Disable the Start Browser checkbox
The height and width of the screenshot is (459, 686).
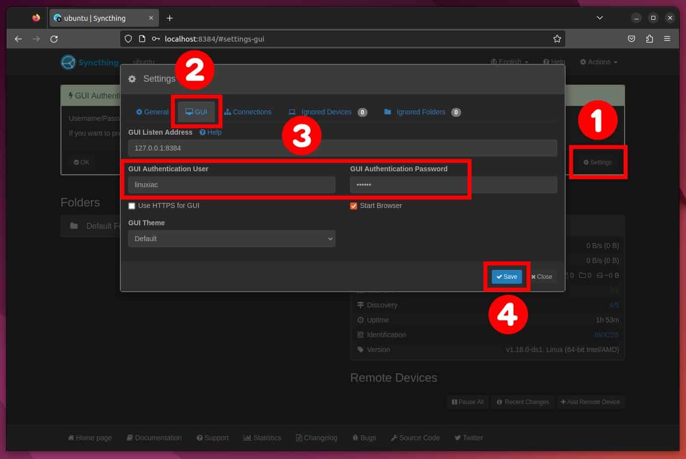(x=353, y=205)
